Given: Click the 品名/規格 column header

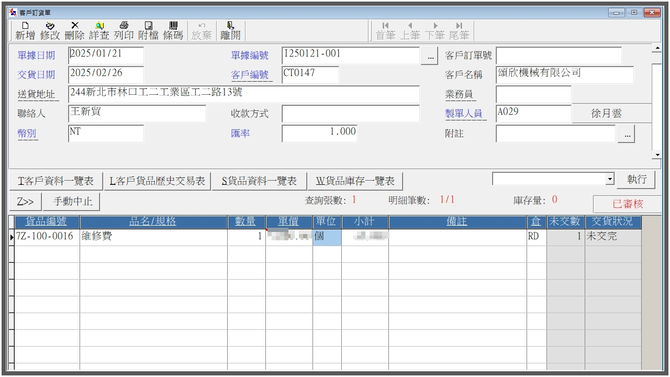Looking at the screenshot, I should pyautogui.click(x=153, y=222).
